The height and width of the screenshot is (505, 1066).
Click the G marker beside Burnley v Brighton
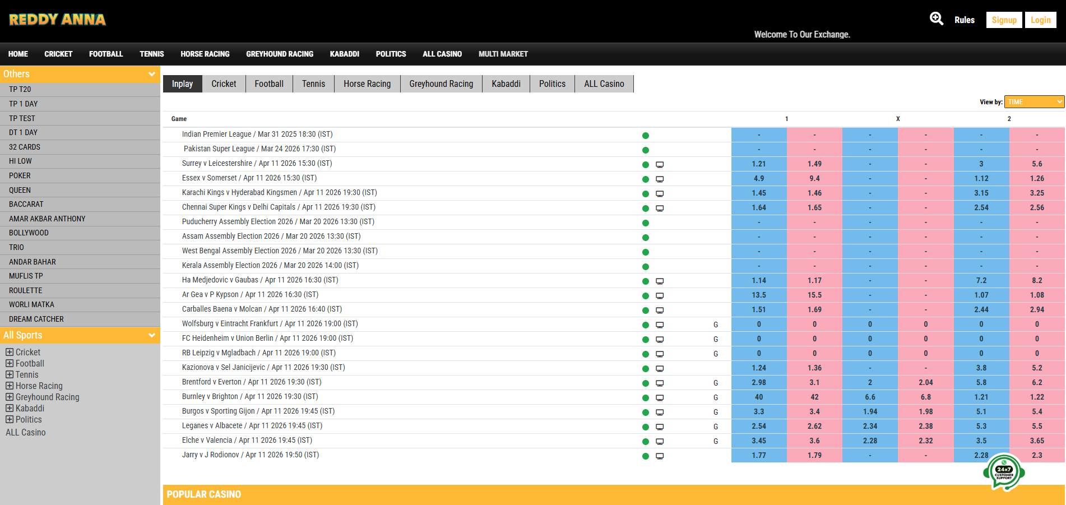(715, 397)
